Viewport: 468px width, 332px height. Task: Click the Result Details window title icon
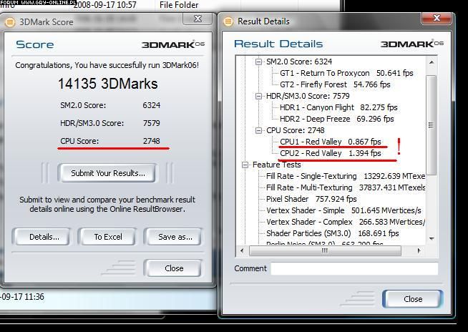(x=228, y=21)
